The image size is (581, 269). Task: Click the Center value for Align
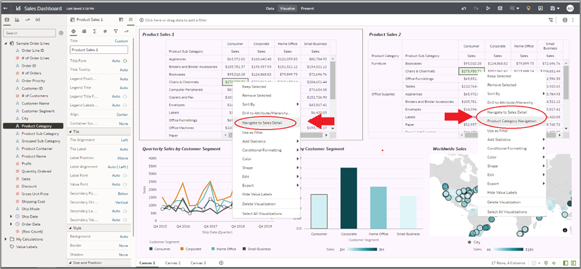click(x=122, y=115)
